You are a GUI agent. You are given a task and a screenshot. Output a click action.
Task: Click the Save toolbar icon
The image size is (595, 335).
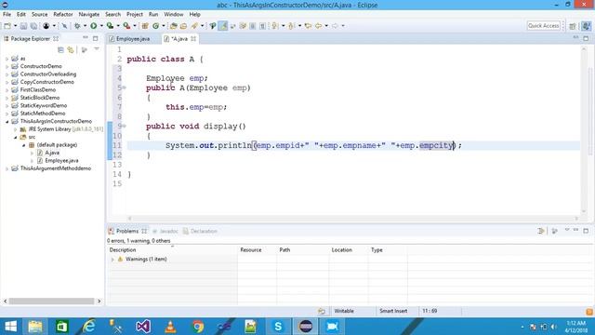(23, 26)
